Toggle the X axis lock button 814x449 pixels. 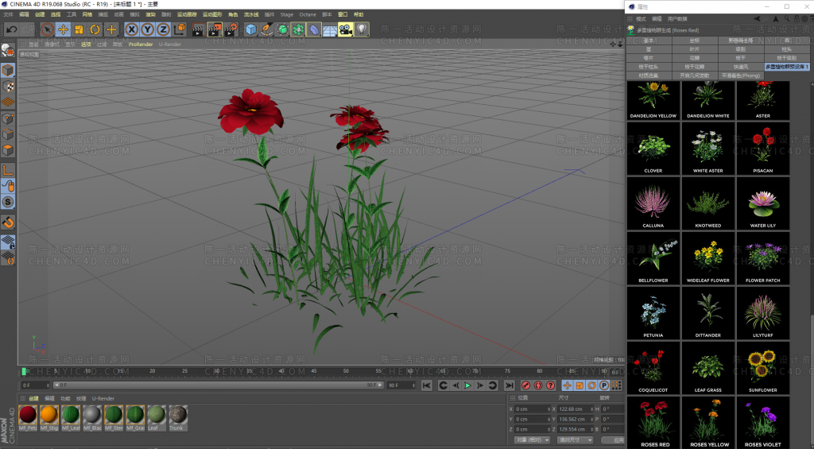[x=132, y=29]
